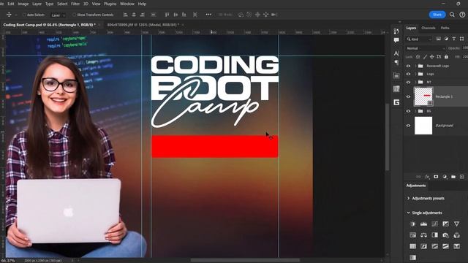Add a layer mask icon
The width and height of the screenshot is (468, 263).
pyautogui.click(x=436, y=177)
